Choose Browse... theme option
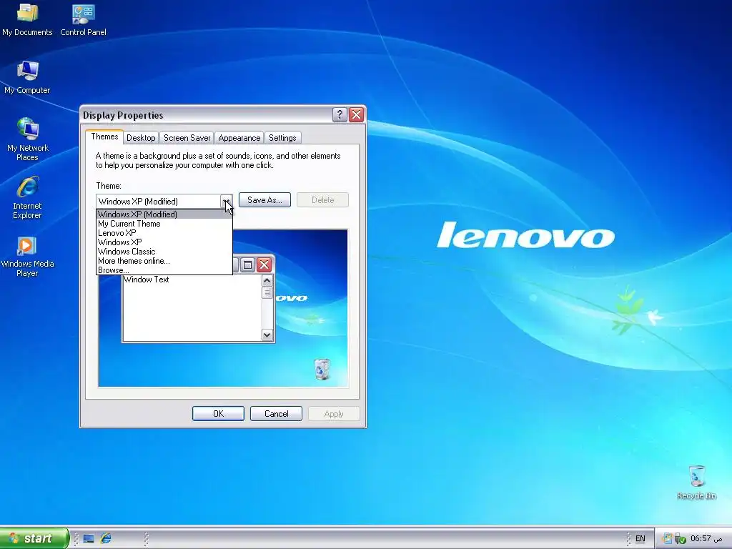This screenshot has height=549, width=732. (x=164, y=270)
